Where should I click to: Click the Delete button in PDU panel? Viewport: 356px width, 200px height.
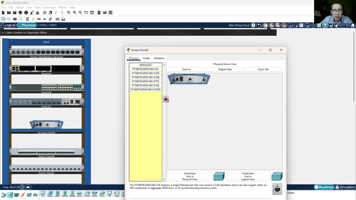coord(291,193)
